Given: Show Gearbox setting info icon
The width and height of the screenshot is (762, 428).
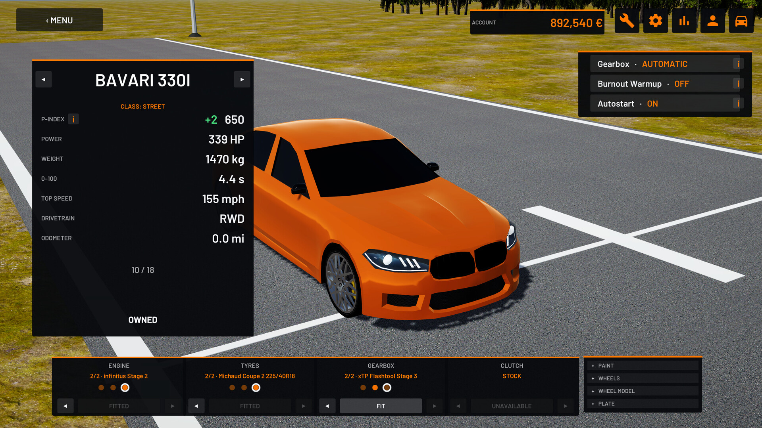Looking at the screenshot, I should [x=738, y=64].
